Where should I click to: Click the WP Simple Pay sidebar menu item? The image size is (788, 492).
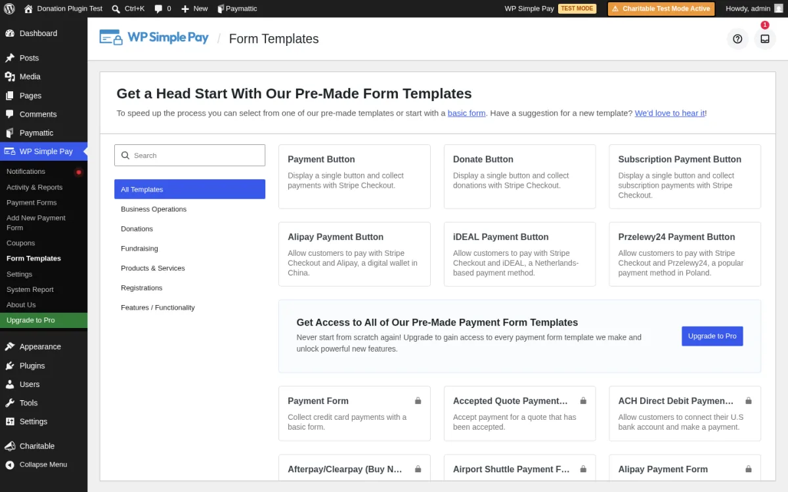(x=43, y=152)
